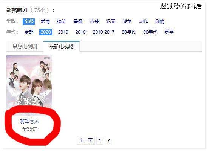Select the 全部 genre filter
Screen dimensions: 207x151
29,21
